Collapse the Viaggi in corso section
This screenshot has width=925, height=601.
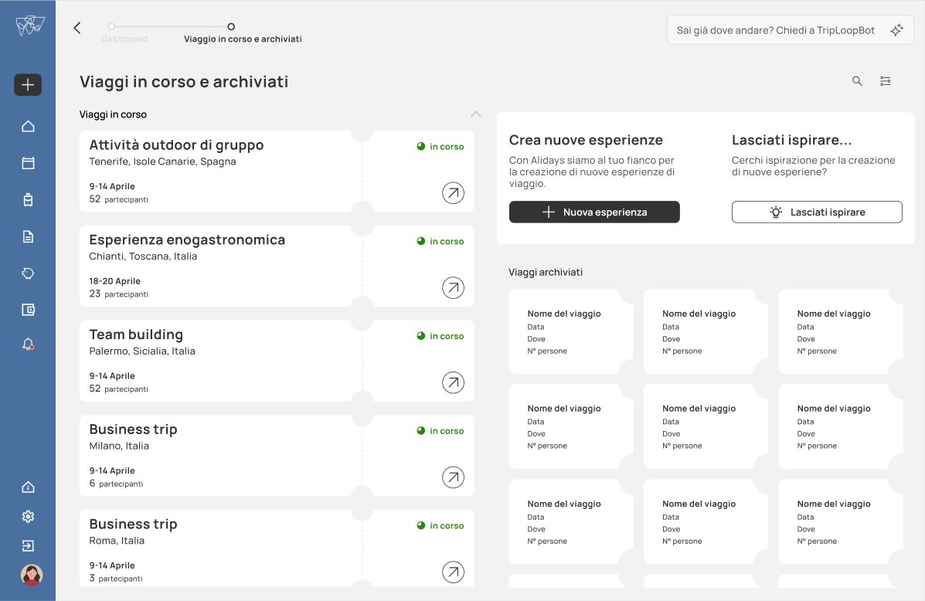point(475,114)
